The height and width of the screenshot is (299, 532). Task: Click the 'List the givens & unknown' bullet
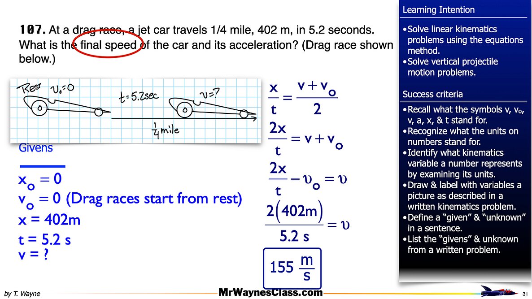tap(460, 244)
